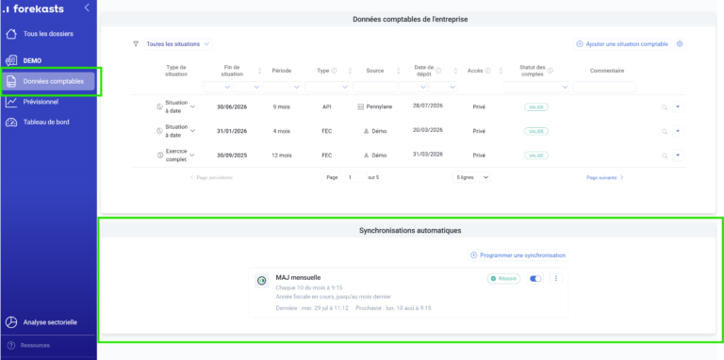
Task: Go to Page suivante
Action: pos(605,177)
